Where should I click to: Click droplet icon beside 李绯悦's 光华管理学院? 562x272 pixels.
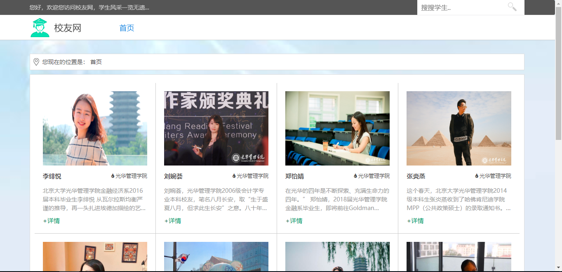(113, 176)
